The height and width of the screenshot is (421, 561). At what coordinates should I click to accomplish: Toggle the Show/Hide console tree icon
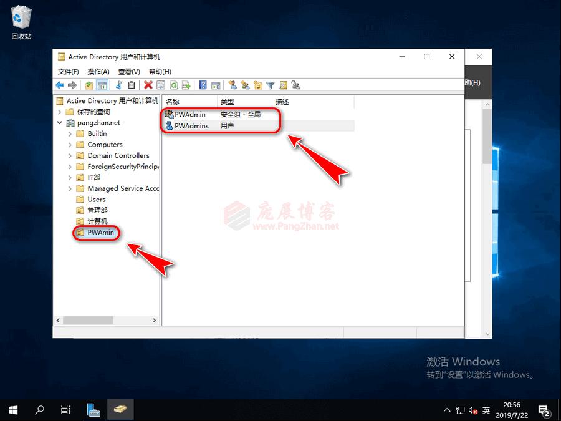[102, 85]
